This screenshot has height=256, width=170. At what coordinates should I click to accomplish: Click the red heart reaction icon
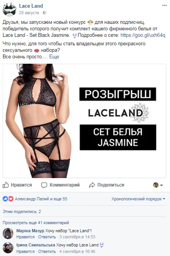[11, 199]
